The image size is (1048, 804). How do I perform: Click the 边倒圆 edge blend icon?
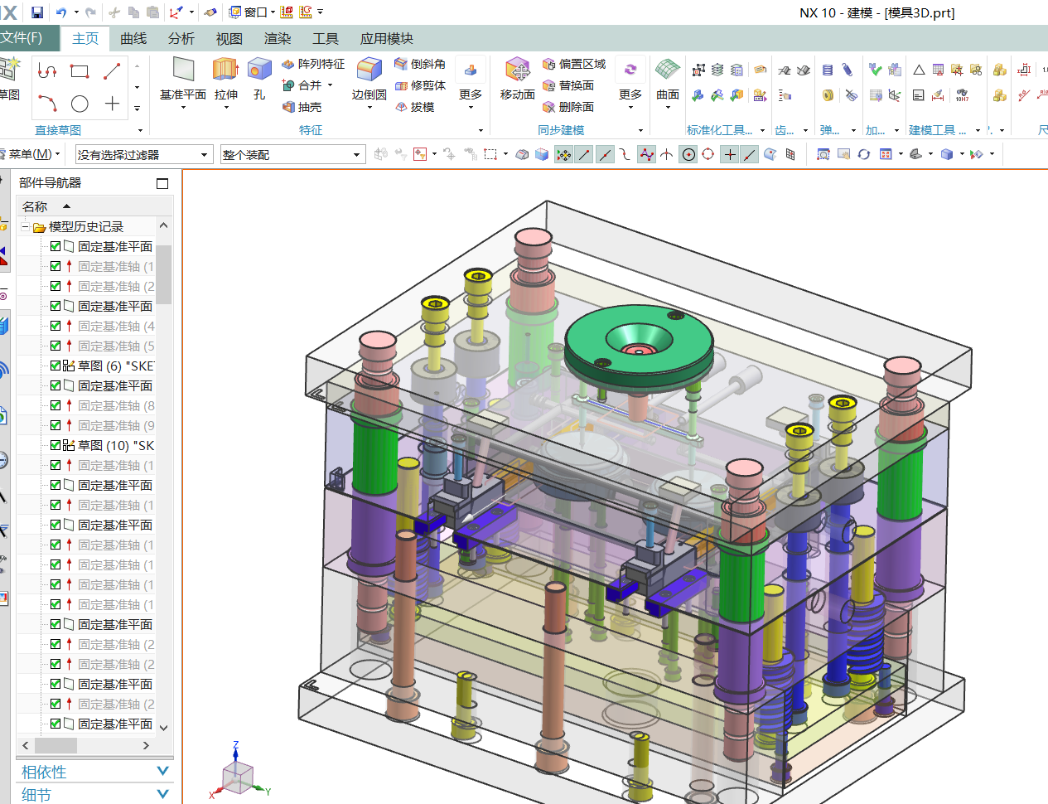click(x=369, y=70)
